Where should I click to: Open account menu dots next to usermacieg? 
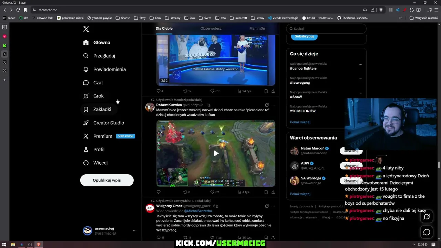(135, 231)
